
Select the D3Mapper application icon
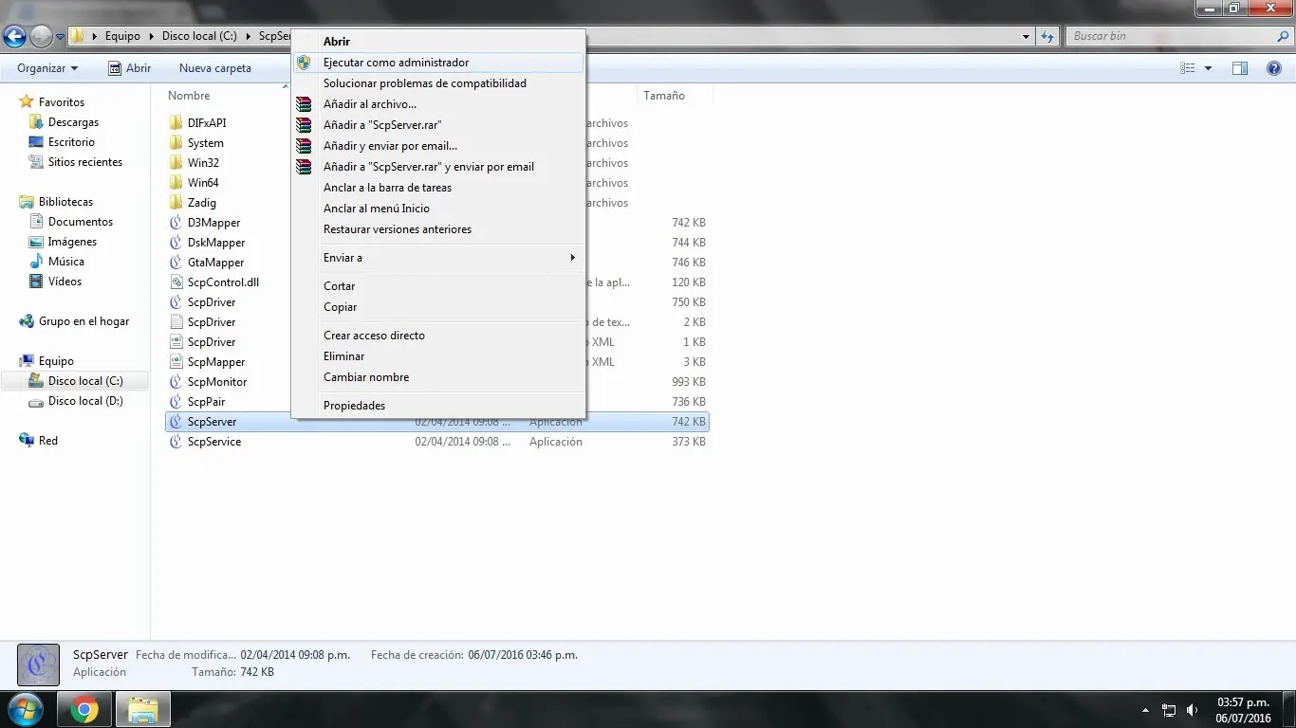[x=176, y=223]
